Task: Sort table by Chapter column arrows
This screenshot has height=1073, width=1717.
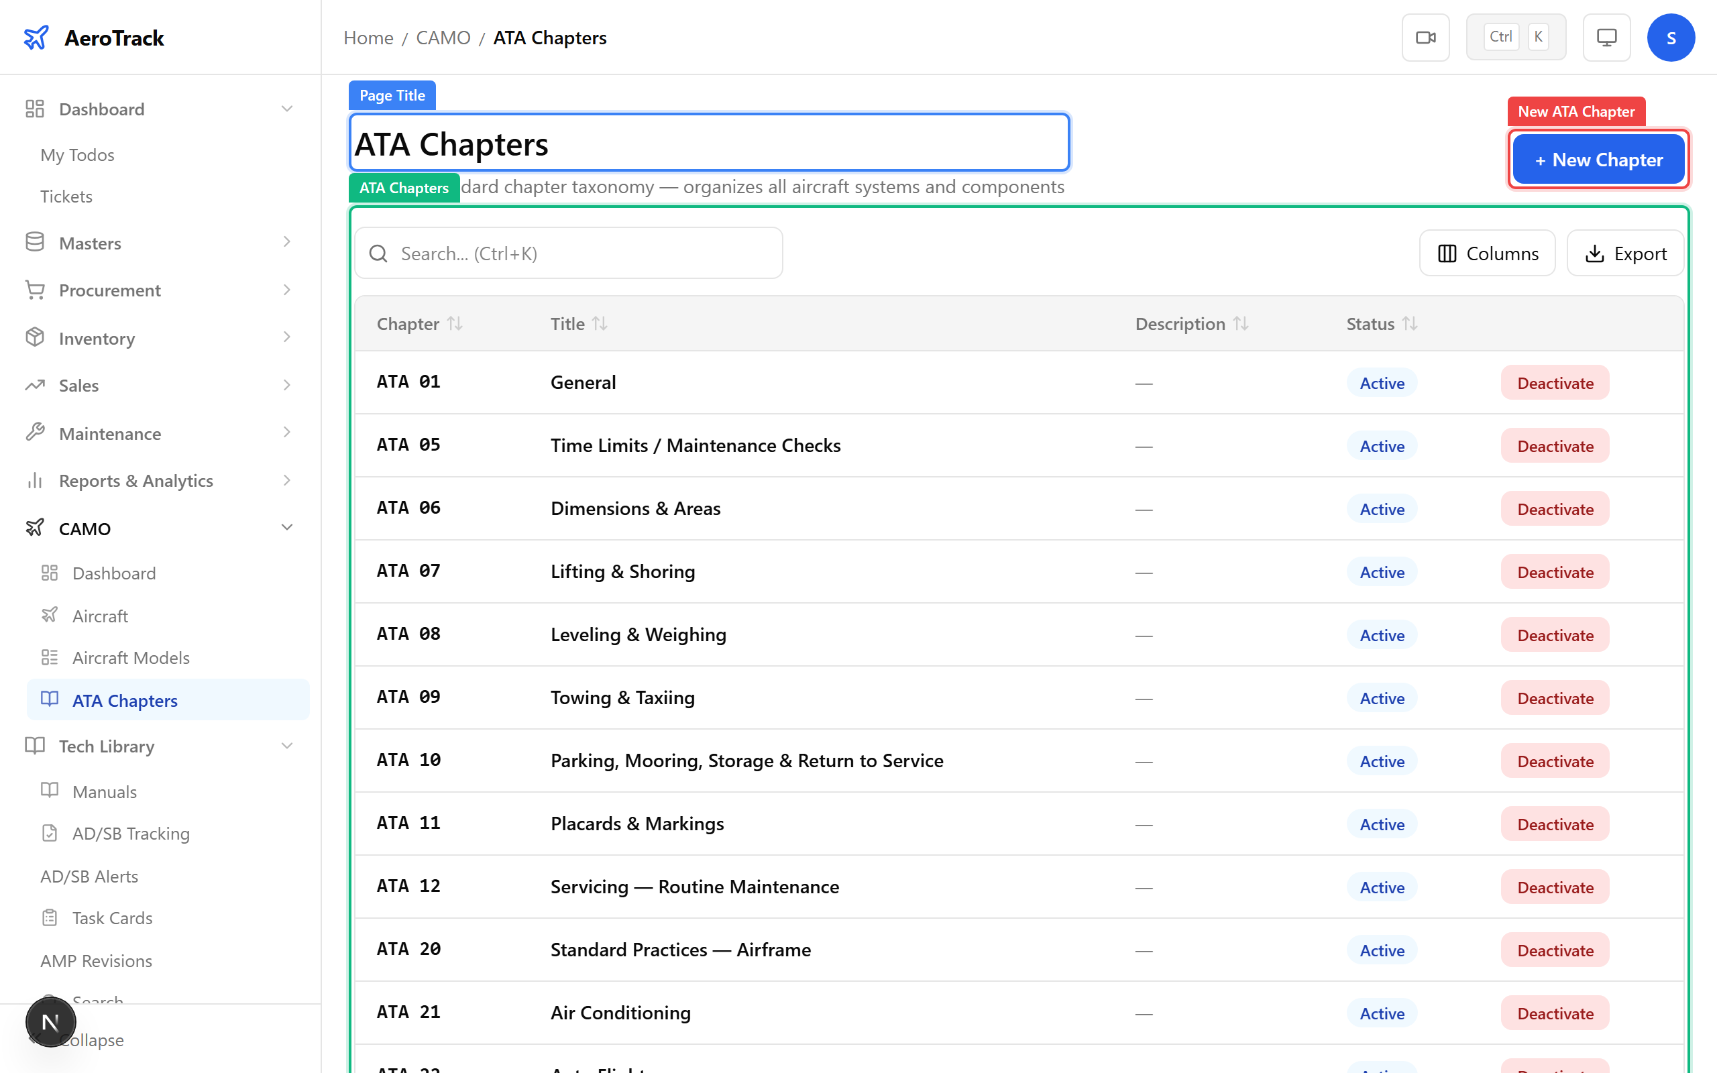Action: 455,324
